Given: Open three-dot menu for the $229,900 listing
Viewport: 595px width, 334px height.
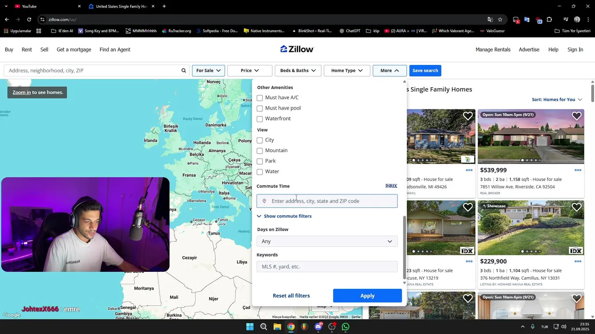Looking at the screenshot, I should (578, 262).
